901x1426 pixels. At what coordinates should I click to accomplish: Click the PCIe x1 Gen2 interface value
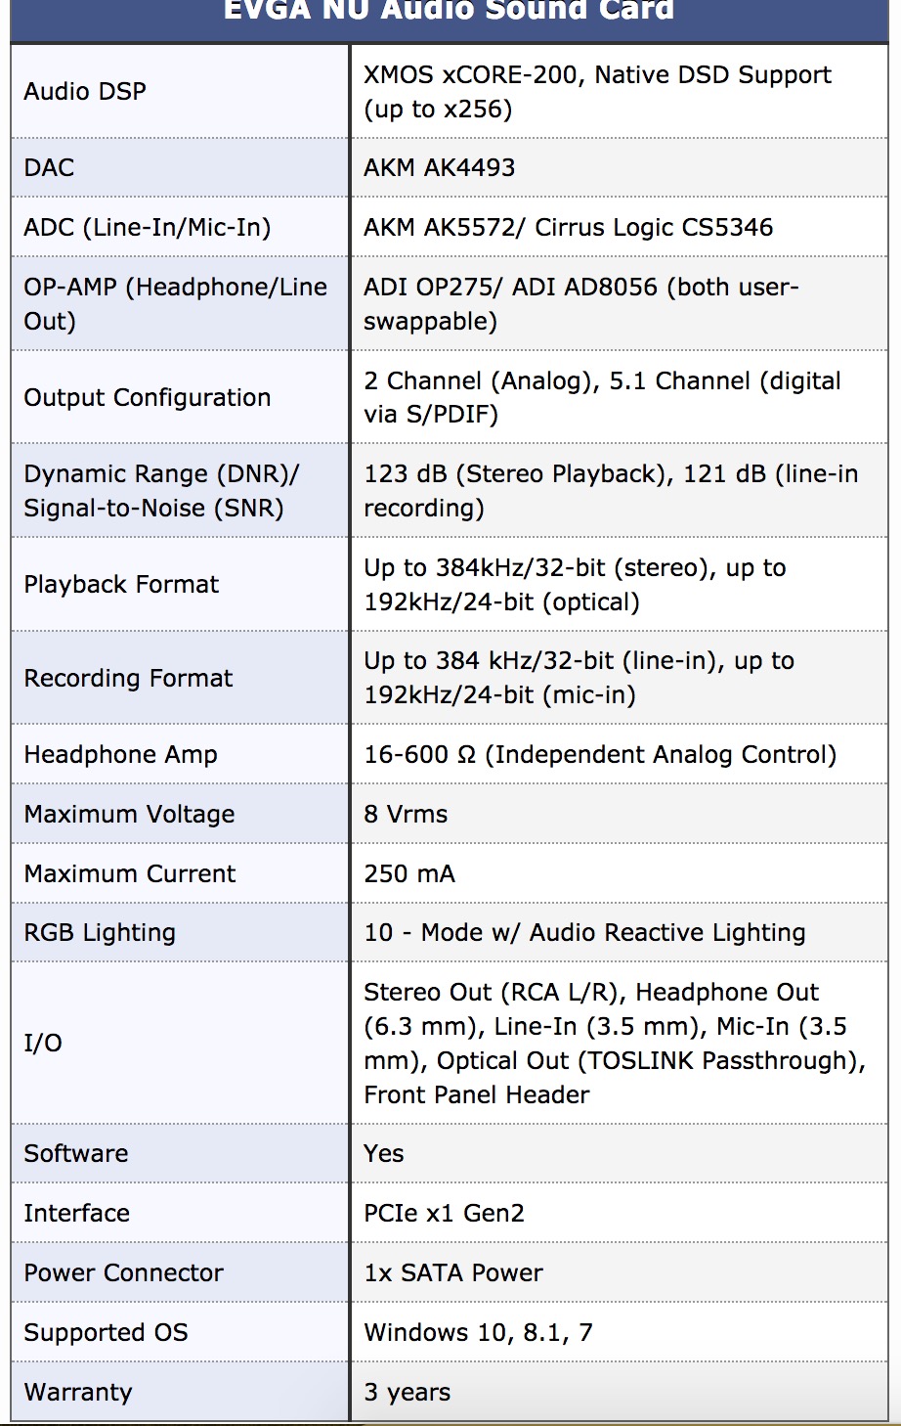point(444,1214)
